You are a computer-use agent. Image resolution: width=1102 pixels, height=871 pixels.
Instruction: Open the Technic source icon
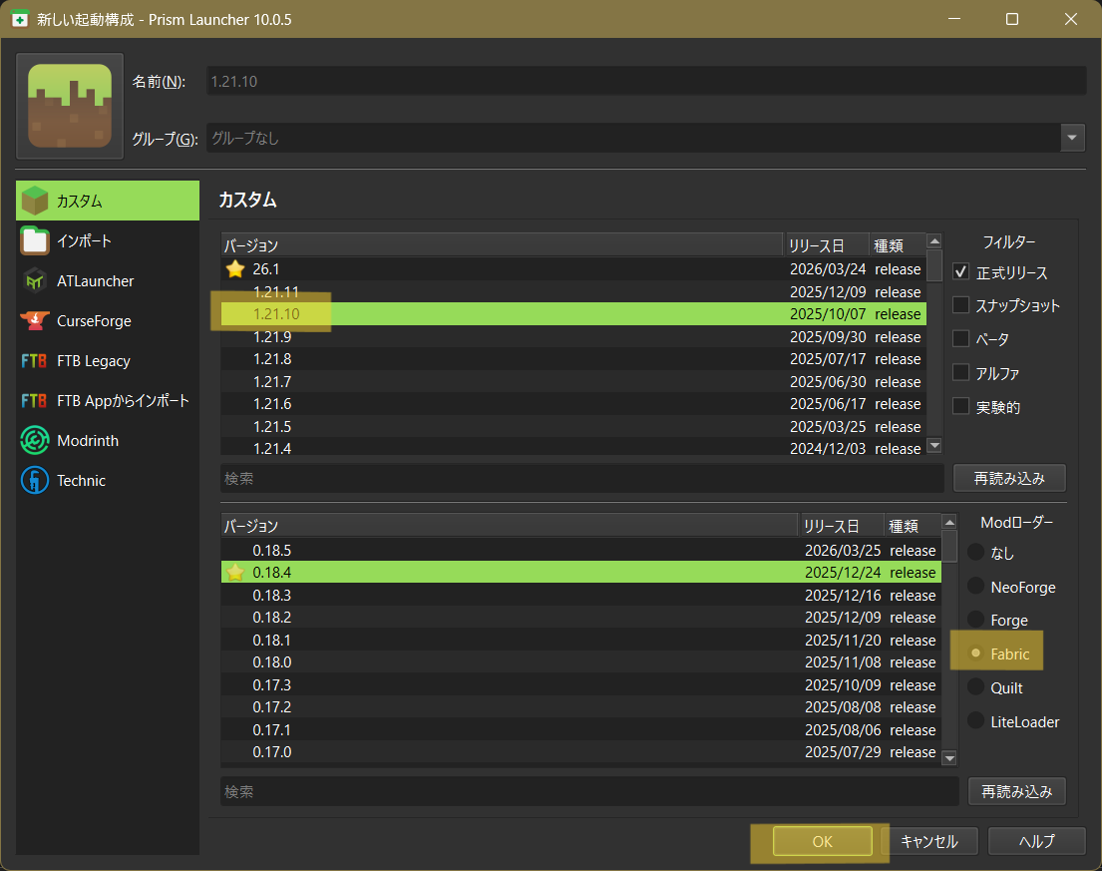point(35,481)
